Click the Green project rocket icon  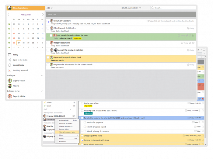pos(45,106)
